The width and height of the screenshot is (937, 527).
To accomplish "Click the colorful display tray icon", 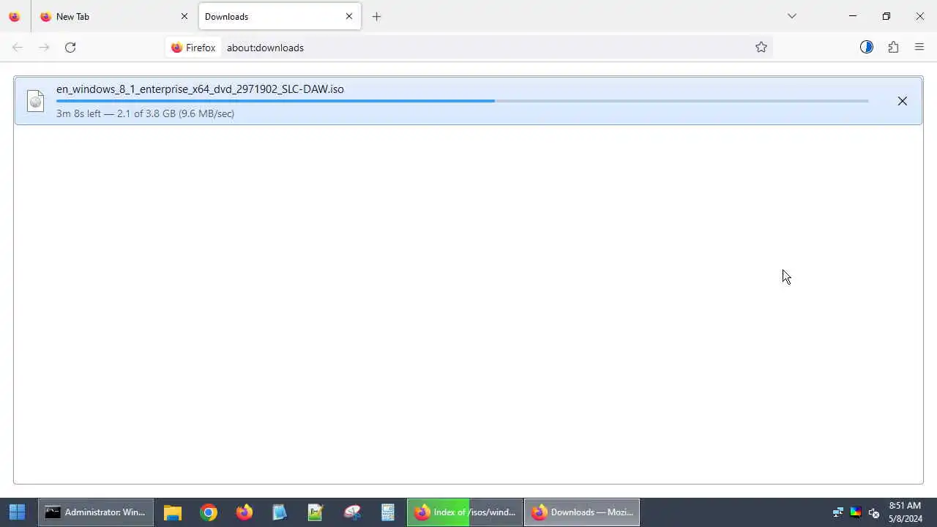I will click(855, 512).
